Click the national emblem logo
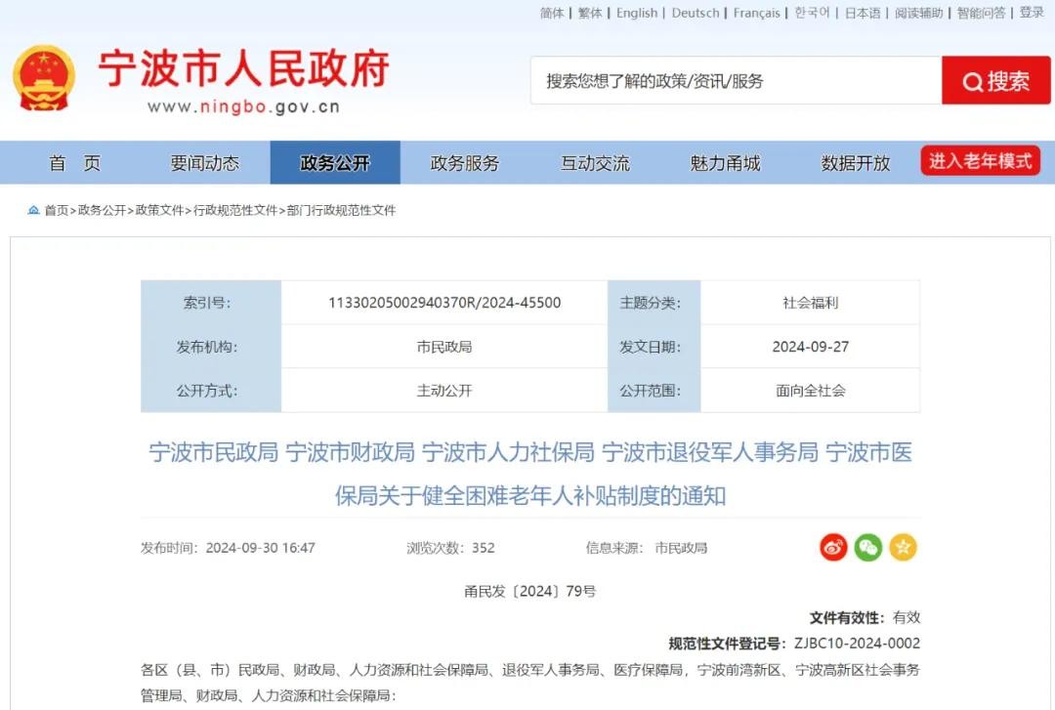The height and width of the screenshot is (710, 1055). [x=44, y=78]
